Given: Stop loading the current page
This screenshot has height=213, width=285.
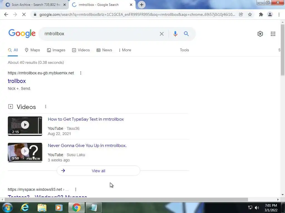Looking at the screenshot, I should pos(24,14).
